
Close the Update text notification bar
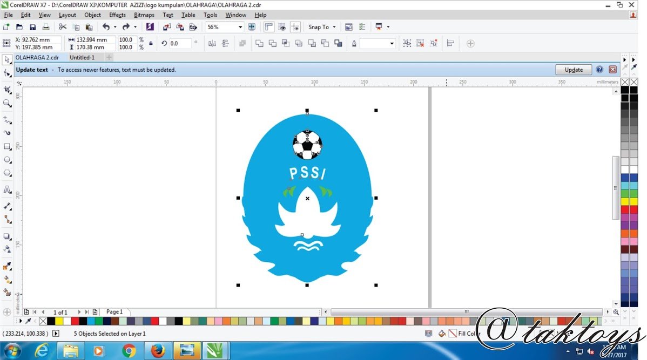613,70
